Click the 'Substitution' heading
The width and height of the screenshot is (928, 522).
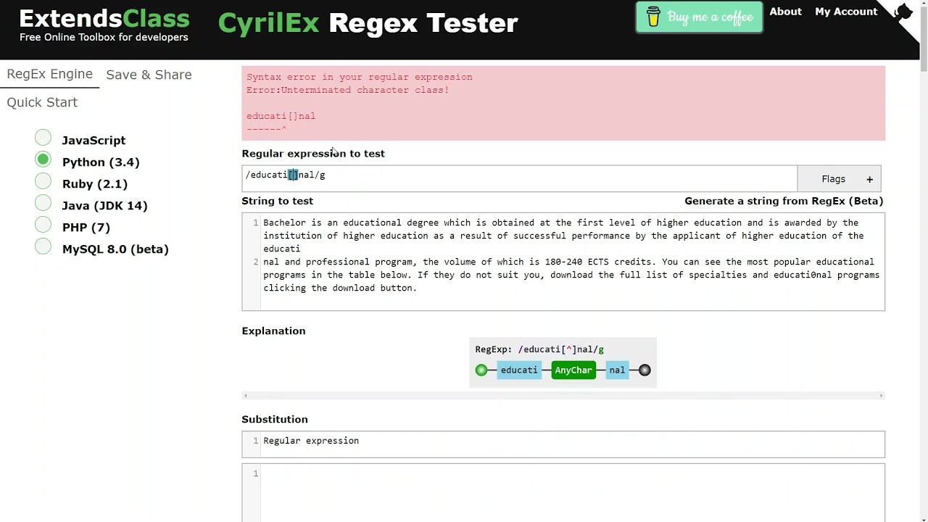tap(275, 419)
